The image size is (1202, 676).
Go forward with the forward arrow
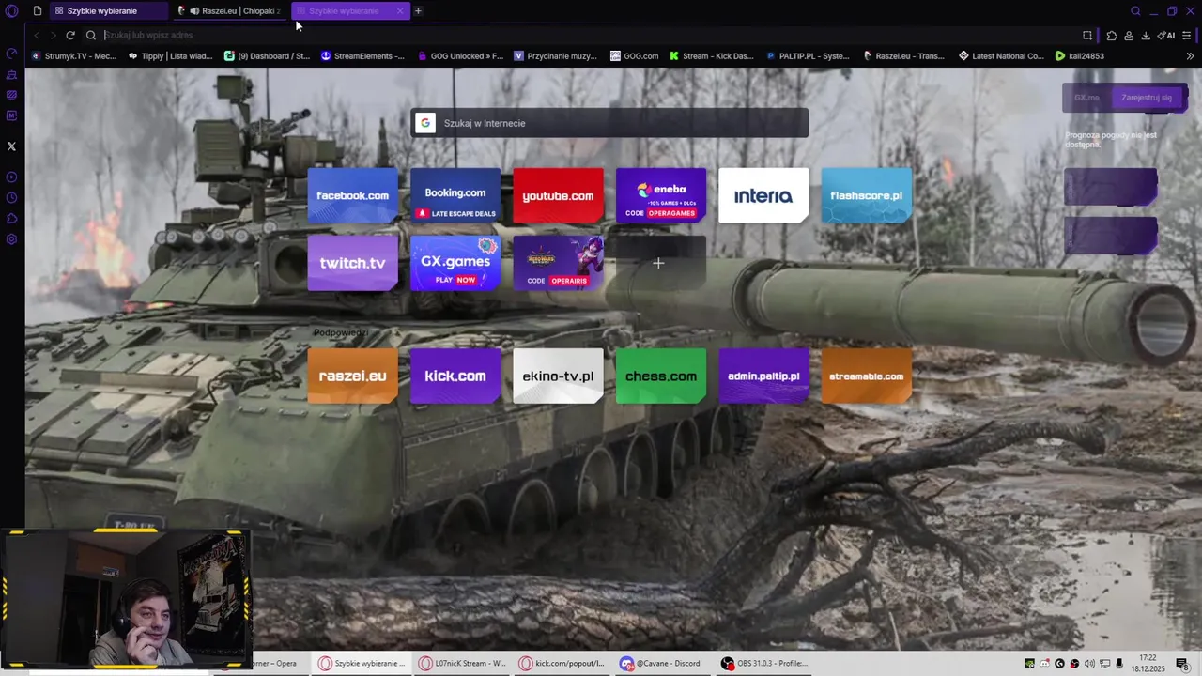(x=53, y=36)
